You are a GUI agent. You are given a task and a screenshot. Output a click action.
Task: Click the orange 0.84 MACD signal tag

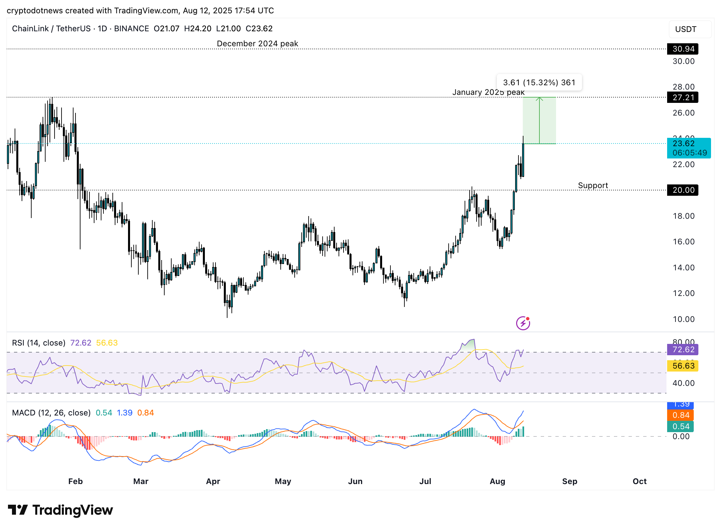tap(680, 415)
